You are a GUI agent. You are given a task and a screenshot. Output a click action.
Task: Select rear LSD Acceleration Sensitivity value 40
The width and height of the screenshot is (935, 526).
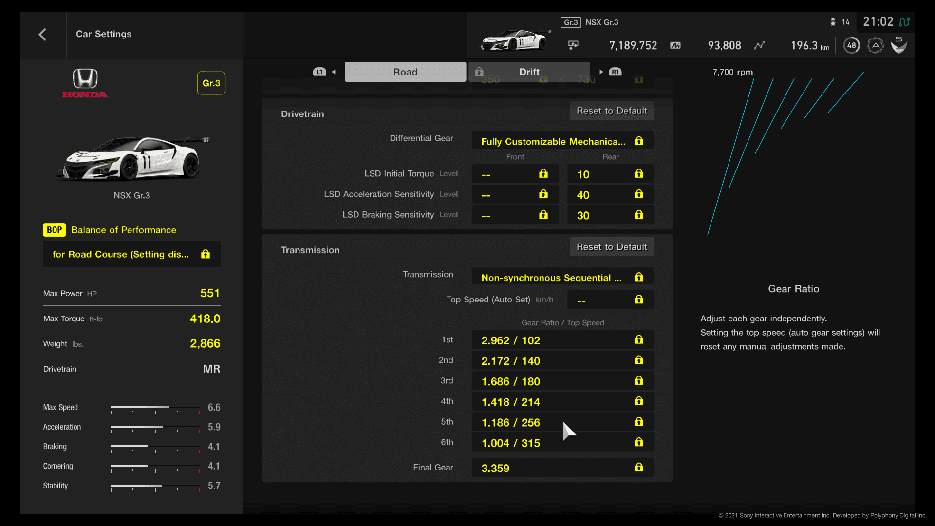611,194
